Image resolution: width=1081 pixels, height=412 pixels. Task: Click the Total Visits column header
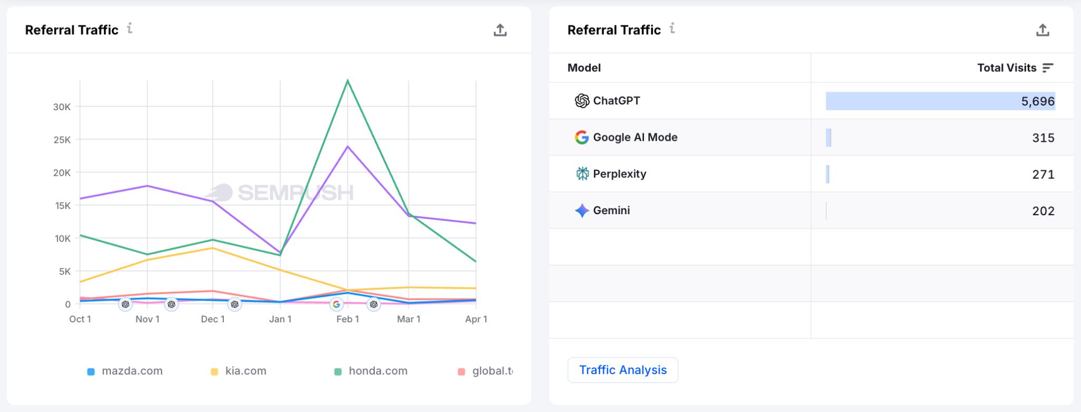point(1007,68)
